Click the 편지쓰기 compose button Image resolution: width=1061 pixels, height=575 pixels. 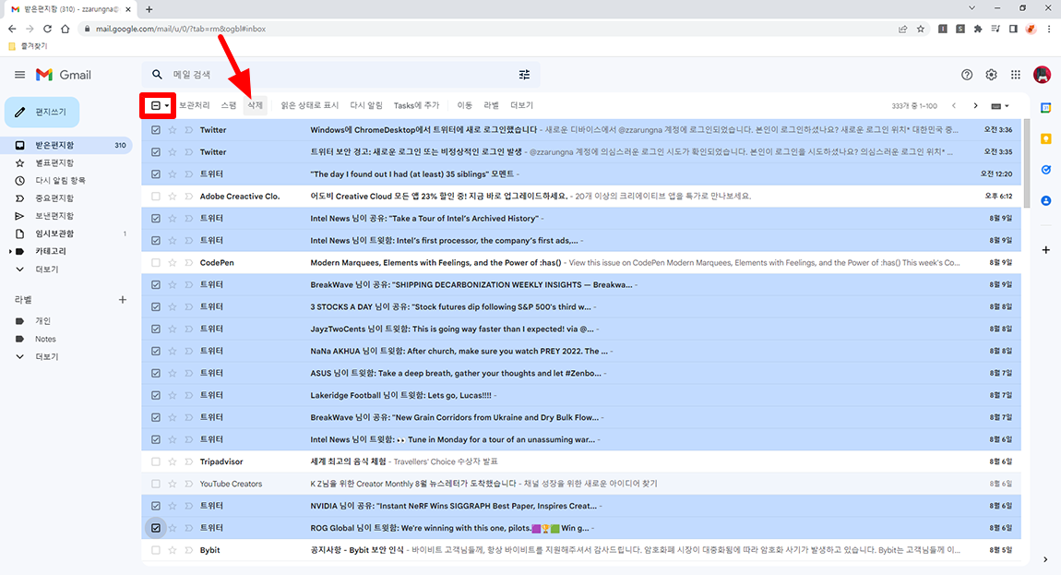click(x=42, y=112)
